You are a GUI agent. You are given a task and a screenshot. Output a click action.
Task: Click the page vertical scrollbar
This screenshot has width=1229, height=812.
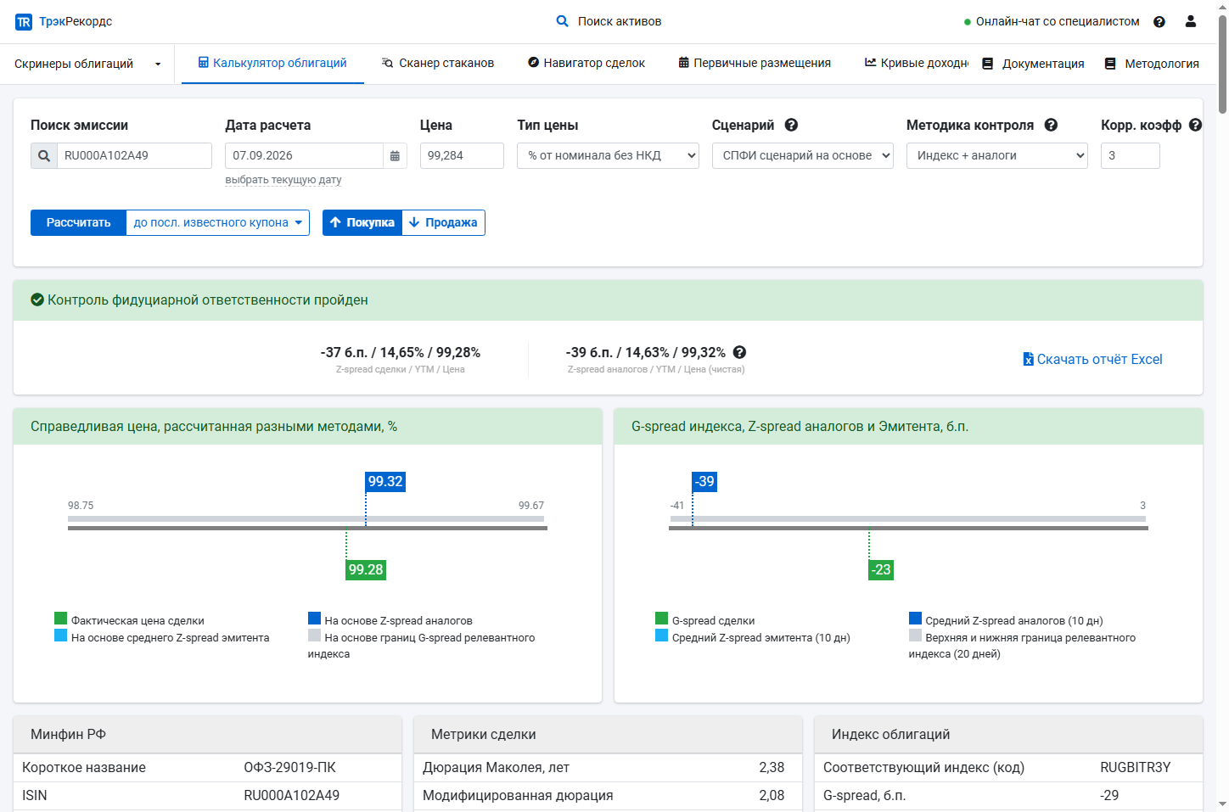click(x=1222, y=64)
